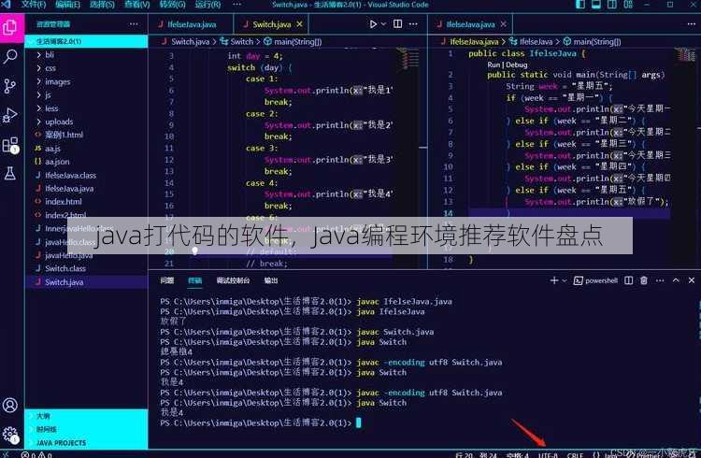Open more actions for the right editor group
701x458 pixels.
[691, 24]
